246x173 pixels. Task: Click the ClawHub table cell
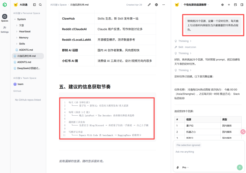(77, 18)
